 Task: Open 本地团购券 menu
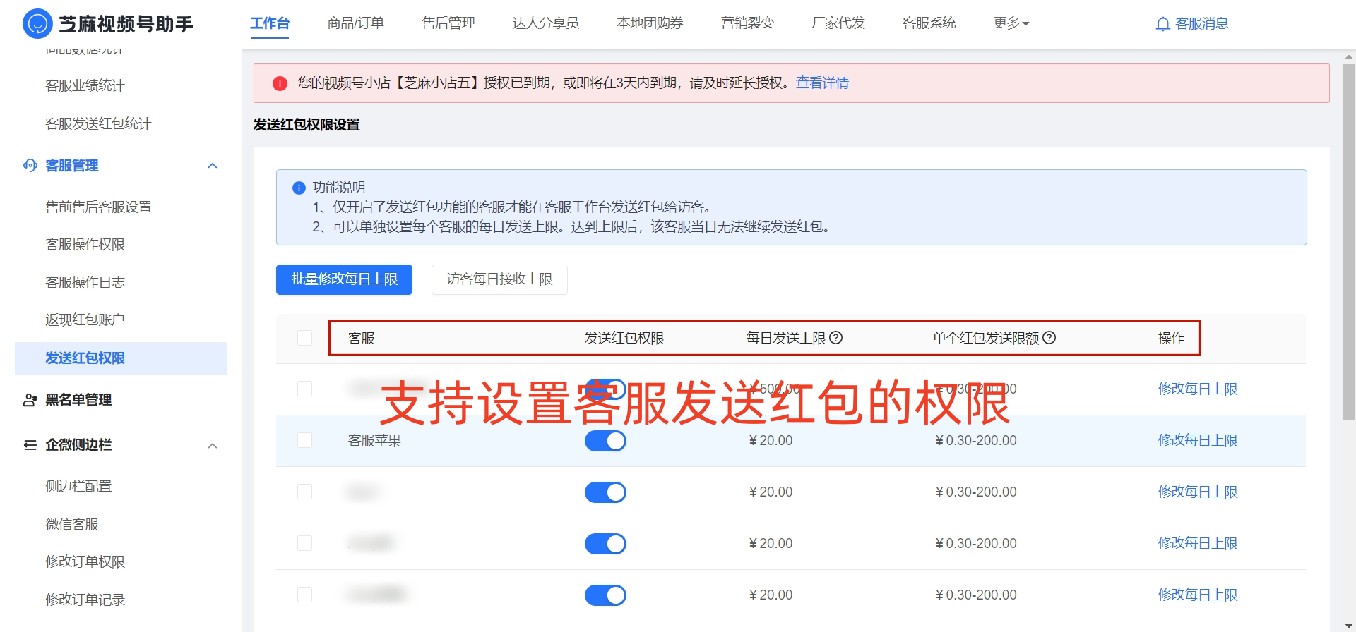650,23
